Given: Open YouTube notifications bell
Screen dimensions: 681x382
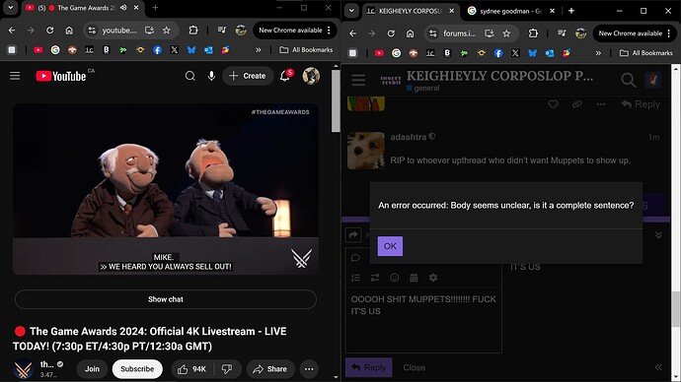Looking at the screenshot, I should click(285, 76).
